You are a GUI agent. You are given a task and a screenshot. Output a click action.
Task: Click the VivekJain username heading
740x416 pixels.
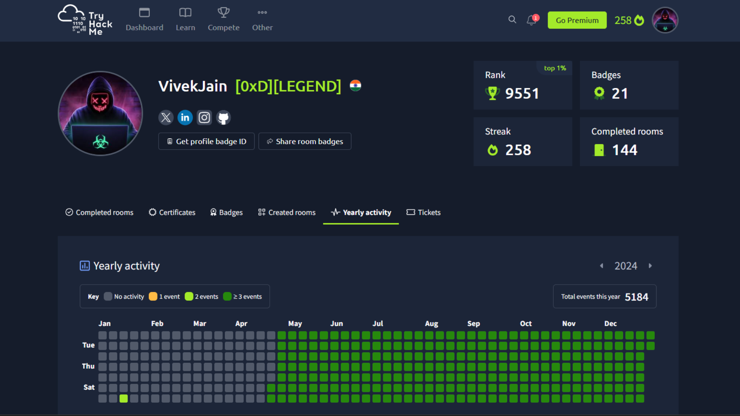193,86
